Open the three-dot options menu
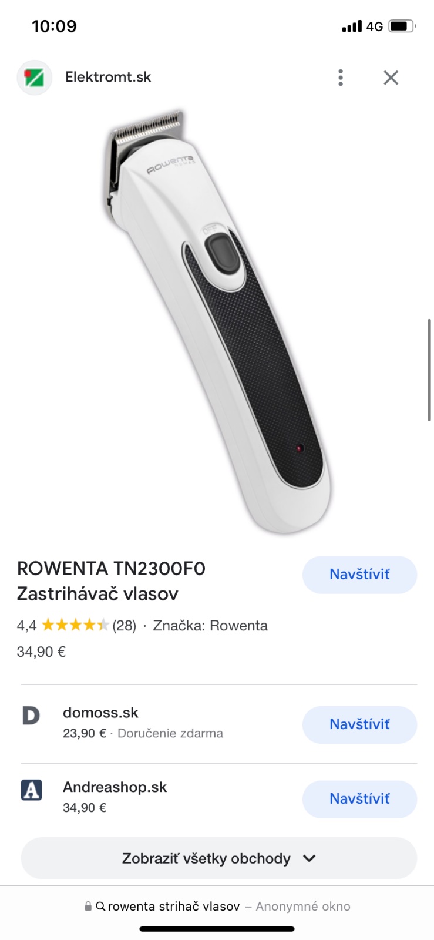The image size is (434, 940). pyautogui.click(x=341, y=78)
